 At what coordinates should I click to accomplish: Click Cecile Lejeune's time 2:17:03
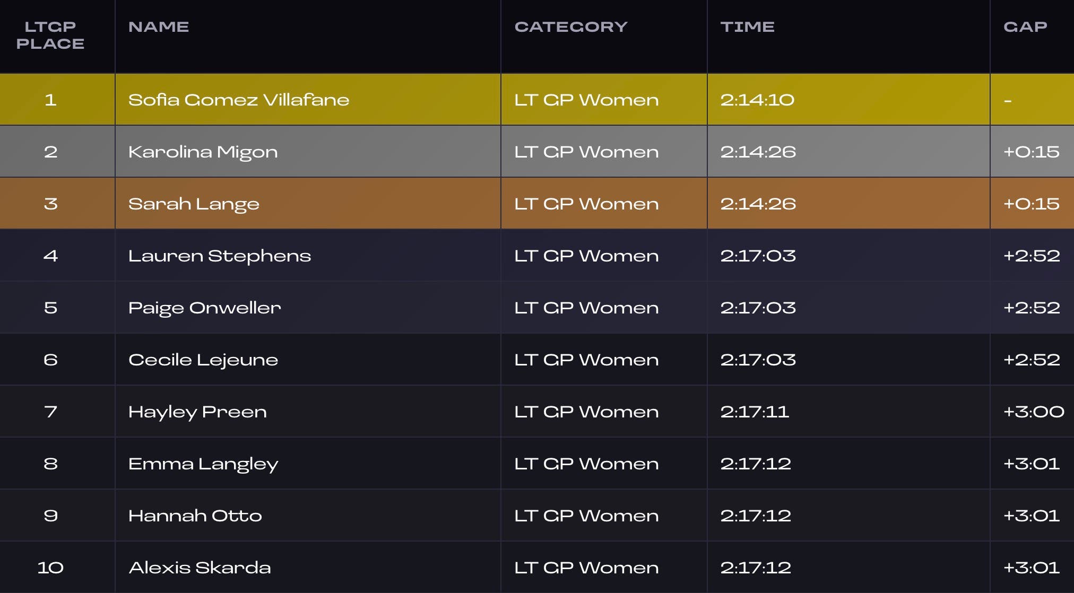point(758,360)
